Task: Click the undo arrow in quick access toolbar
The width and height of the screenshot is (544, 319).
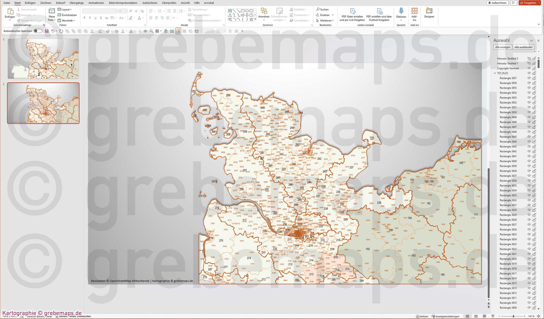Action: click(x=53, y=31)
